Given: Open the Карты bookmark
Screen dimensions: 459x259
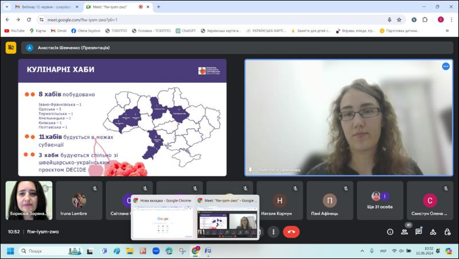Looking at the screenshot, I should coord(37,30).
